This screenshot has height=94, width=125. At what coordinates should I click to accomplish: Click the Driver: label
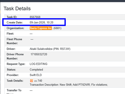11,49
